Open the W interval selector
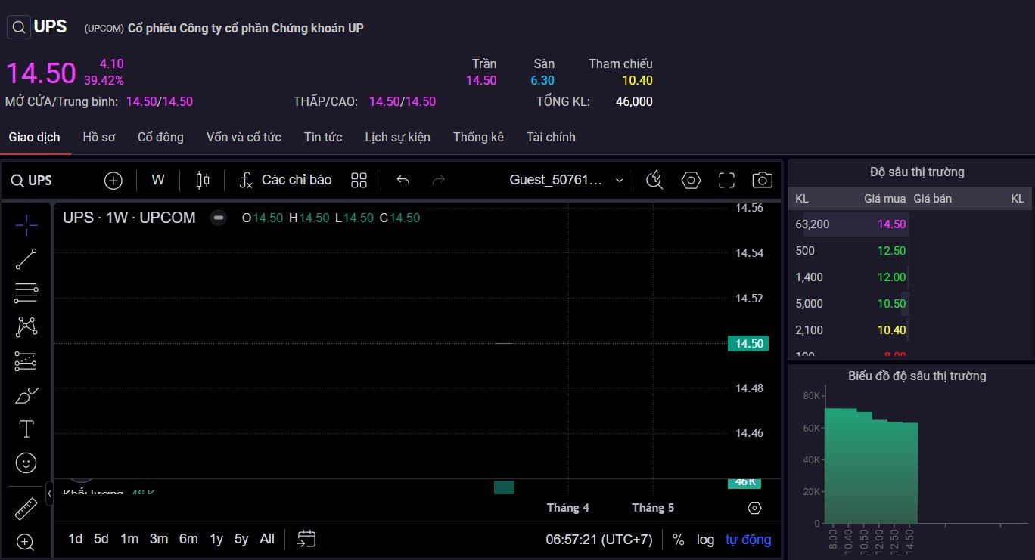Image resolution: width=1035 pixels, height=560 pixels. (x=157, y=180)
